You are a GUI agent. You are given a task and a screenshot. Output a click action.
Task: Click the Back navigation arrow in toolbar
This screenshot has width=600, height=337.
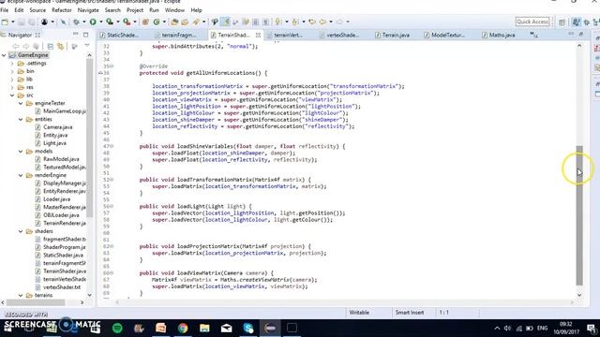click(x=322, y=22)
